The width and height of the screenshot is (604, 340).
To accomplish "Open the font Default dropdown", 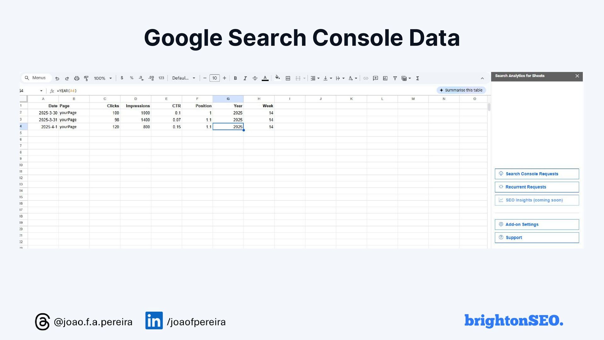I will pyautogui.click(x=183, y=78).
